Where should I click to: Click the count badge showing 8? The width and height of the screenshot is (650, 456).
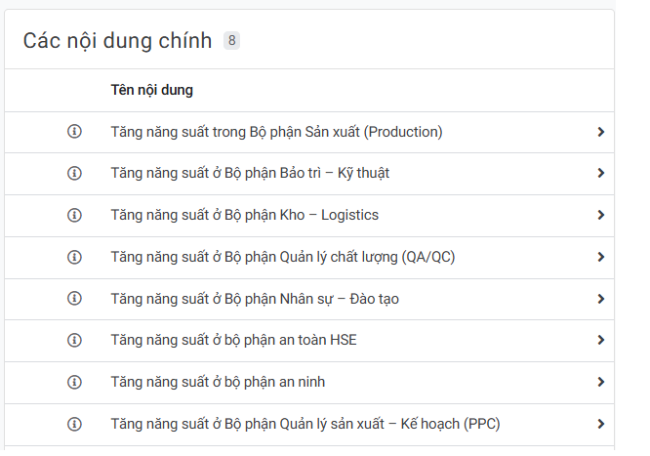(x=231, y=40)
